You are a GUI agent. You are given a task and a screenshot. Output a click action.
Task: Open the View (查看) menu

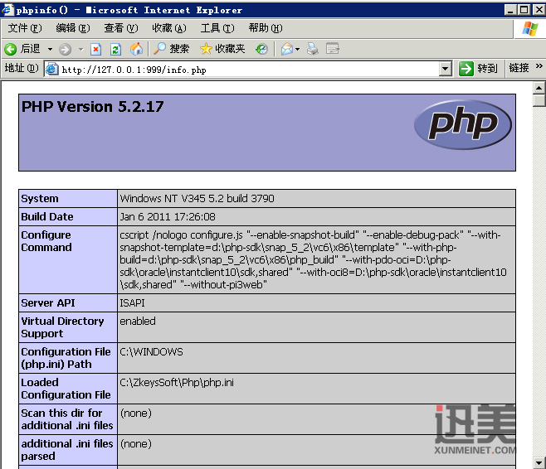[121, 28]
